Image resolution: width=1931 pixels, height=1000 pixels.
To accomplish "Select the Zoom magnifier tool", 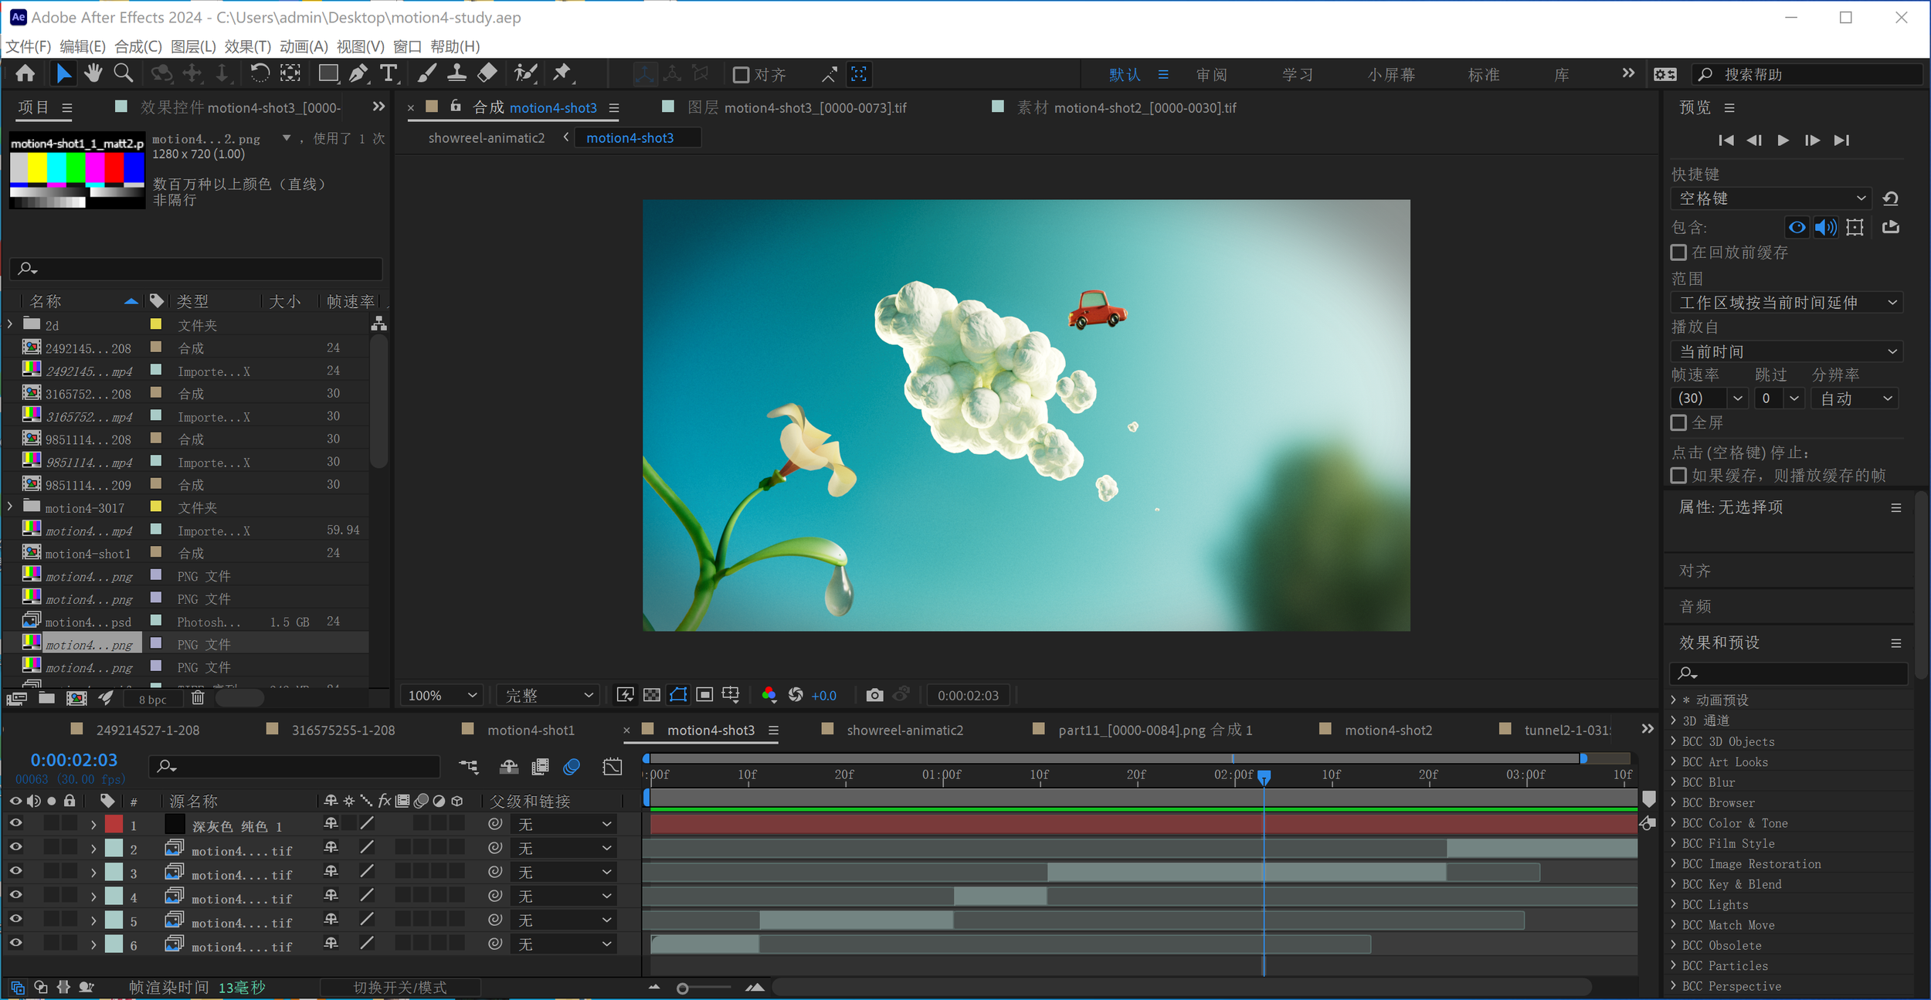I will click(123, 74).
